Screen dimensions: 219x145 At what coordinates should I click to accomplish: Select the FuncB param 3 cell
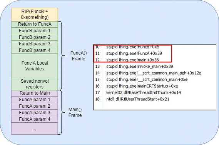point(35,44)
